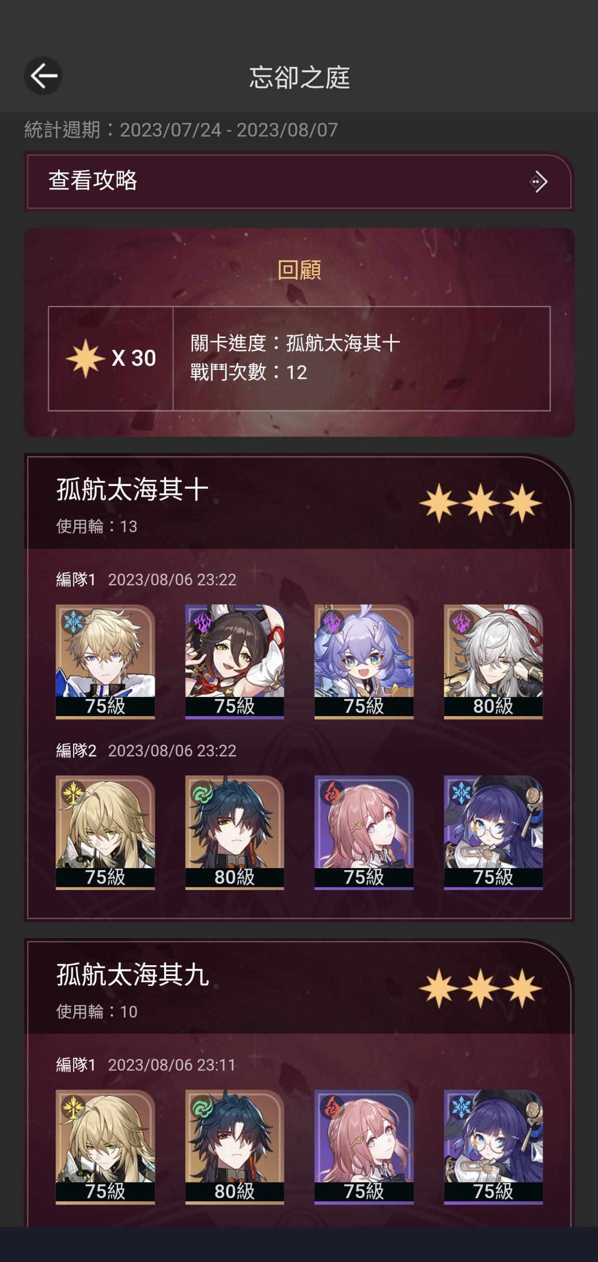
Task: Open the 孤航太海其九 stage header
Action: tap(299, 987)
